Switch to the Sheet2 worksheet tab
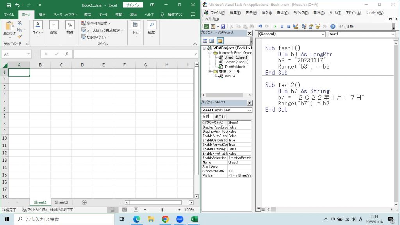 61,202
